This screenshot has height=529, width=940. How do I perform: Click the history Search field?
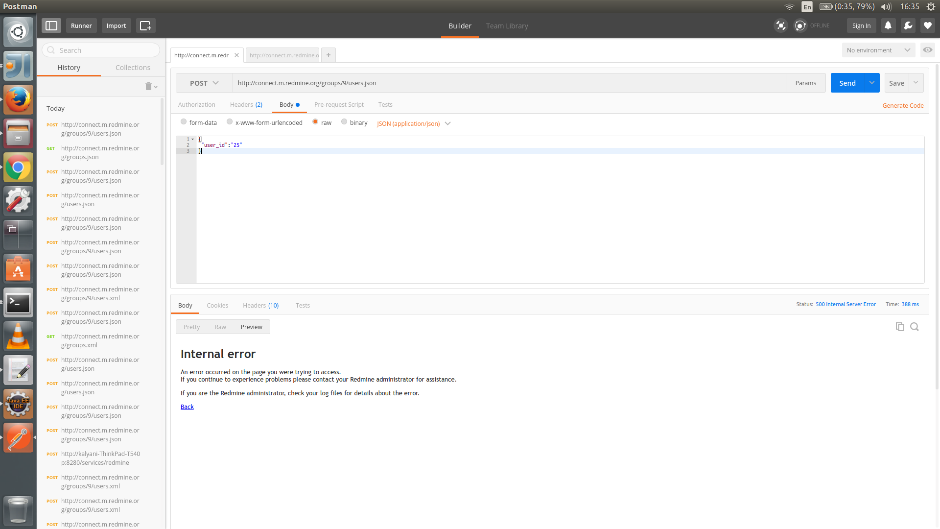[x=101, y=50]
